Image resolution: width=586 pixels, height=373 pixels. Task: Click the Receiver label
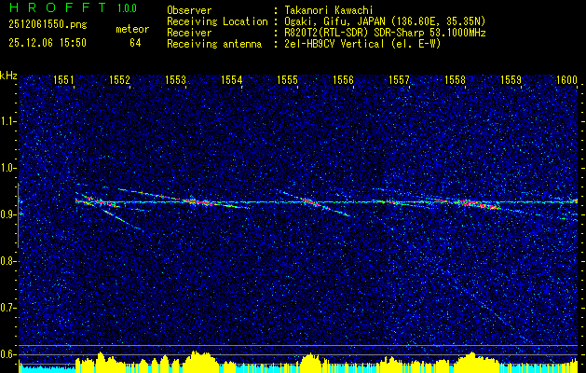click(189, 33)
